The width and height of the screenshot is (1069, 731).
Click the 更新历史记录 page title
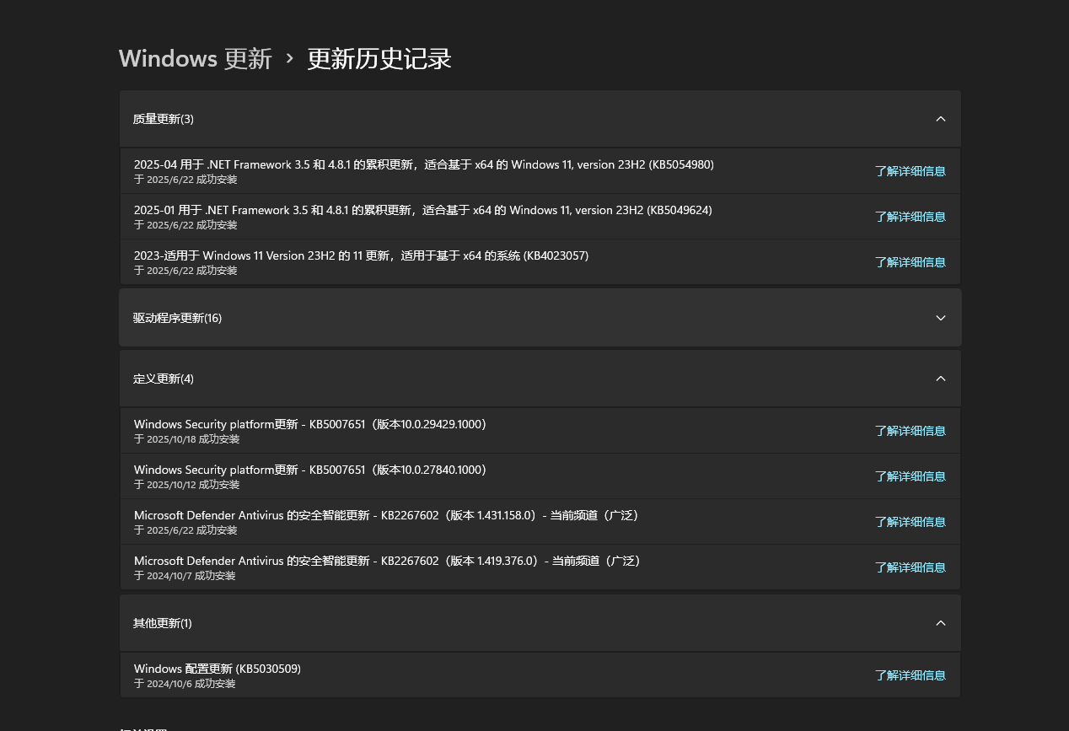click(x=379, y=58)
